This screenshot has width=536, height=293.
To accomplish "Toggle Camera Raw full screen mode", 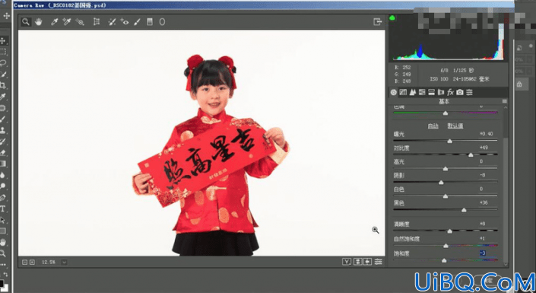I will coord(377,21).
